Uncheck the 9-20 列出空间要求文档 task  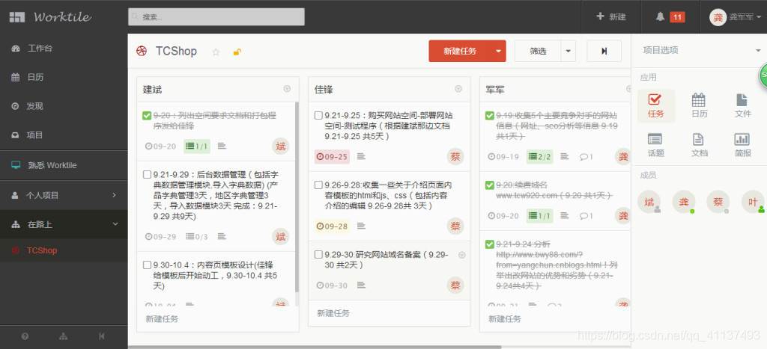147,116
